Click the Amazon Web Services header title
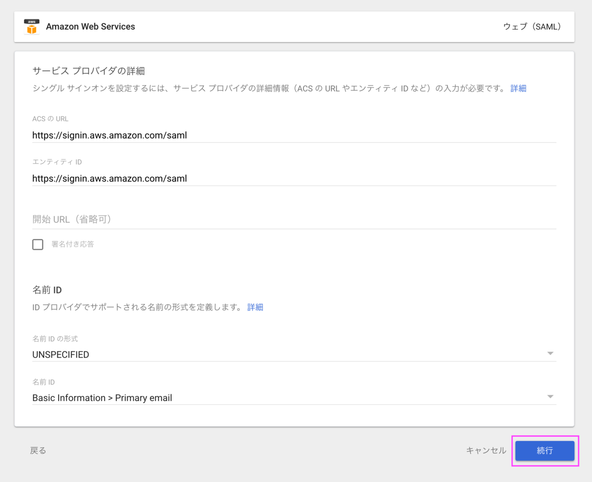 (90, 27)
